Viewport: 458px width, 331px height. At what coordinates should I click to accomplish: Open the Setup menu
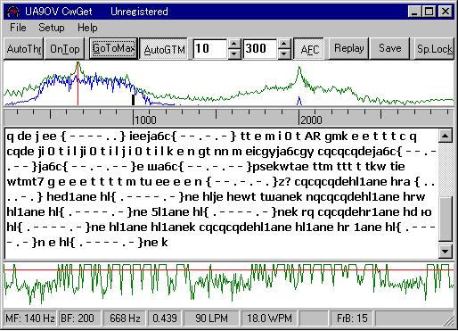[x=52, y=28]
